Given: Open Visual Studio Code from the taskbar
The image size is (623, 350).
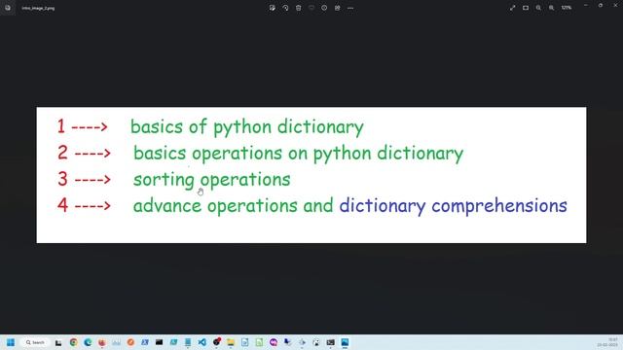Looking at the screenshot, I should [202, 342].
